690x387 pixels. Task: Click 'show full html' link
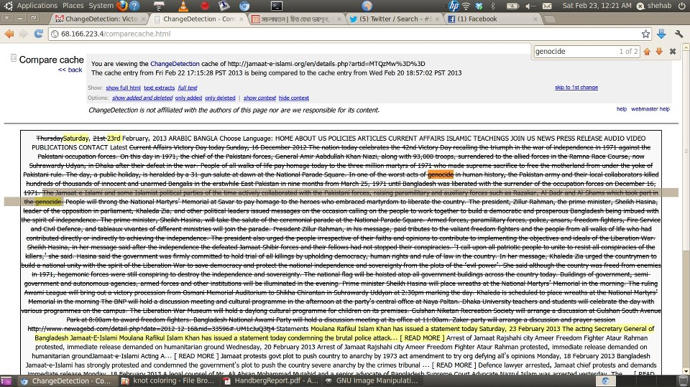tap(123, 88)
